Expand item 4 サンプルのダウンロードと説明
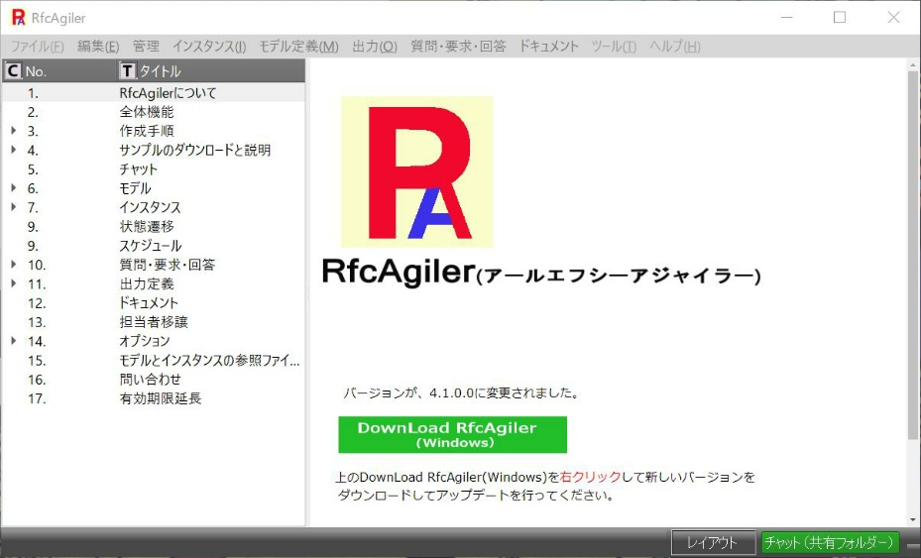This screenshot has width=921, height=558. [14, 150]
